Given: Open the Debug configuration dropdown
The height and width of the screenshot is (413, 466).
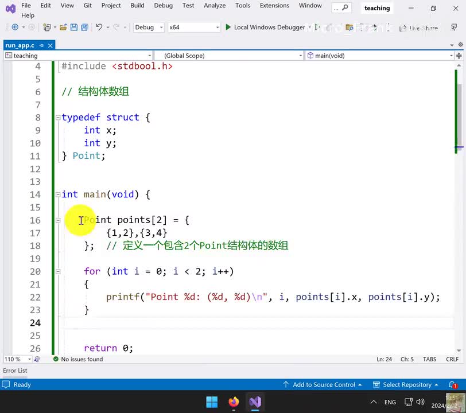Looking at the screenshot, I should pos(149,28).
